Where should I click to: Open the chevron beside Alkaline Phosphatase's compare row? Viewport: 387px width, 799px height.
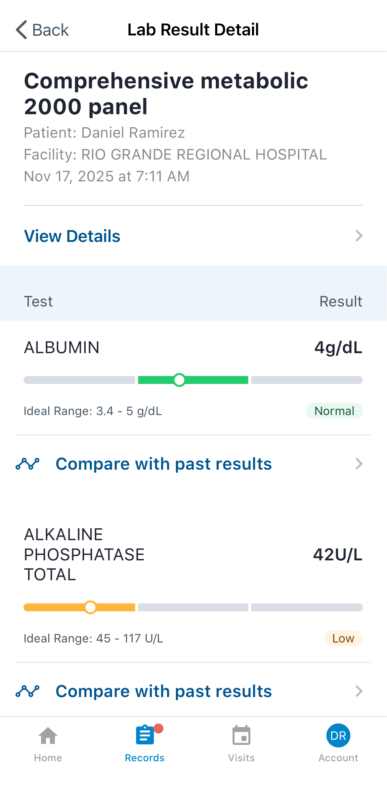(x=359, y=691)
